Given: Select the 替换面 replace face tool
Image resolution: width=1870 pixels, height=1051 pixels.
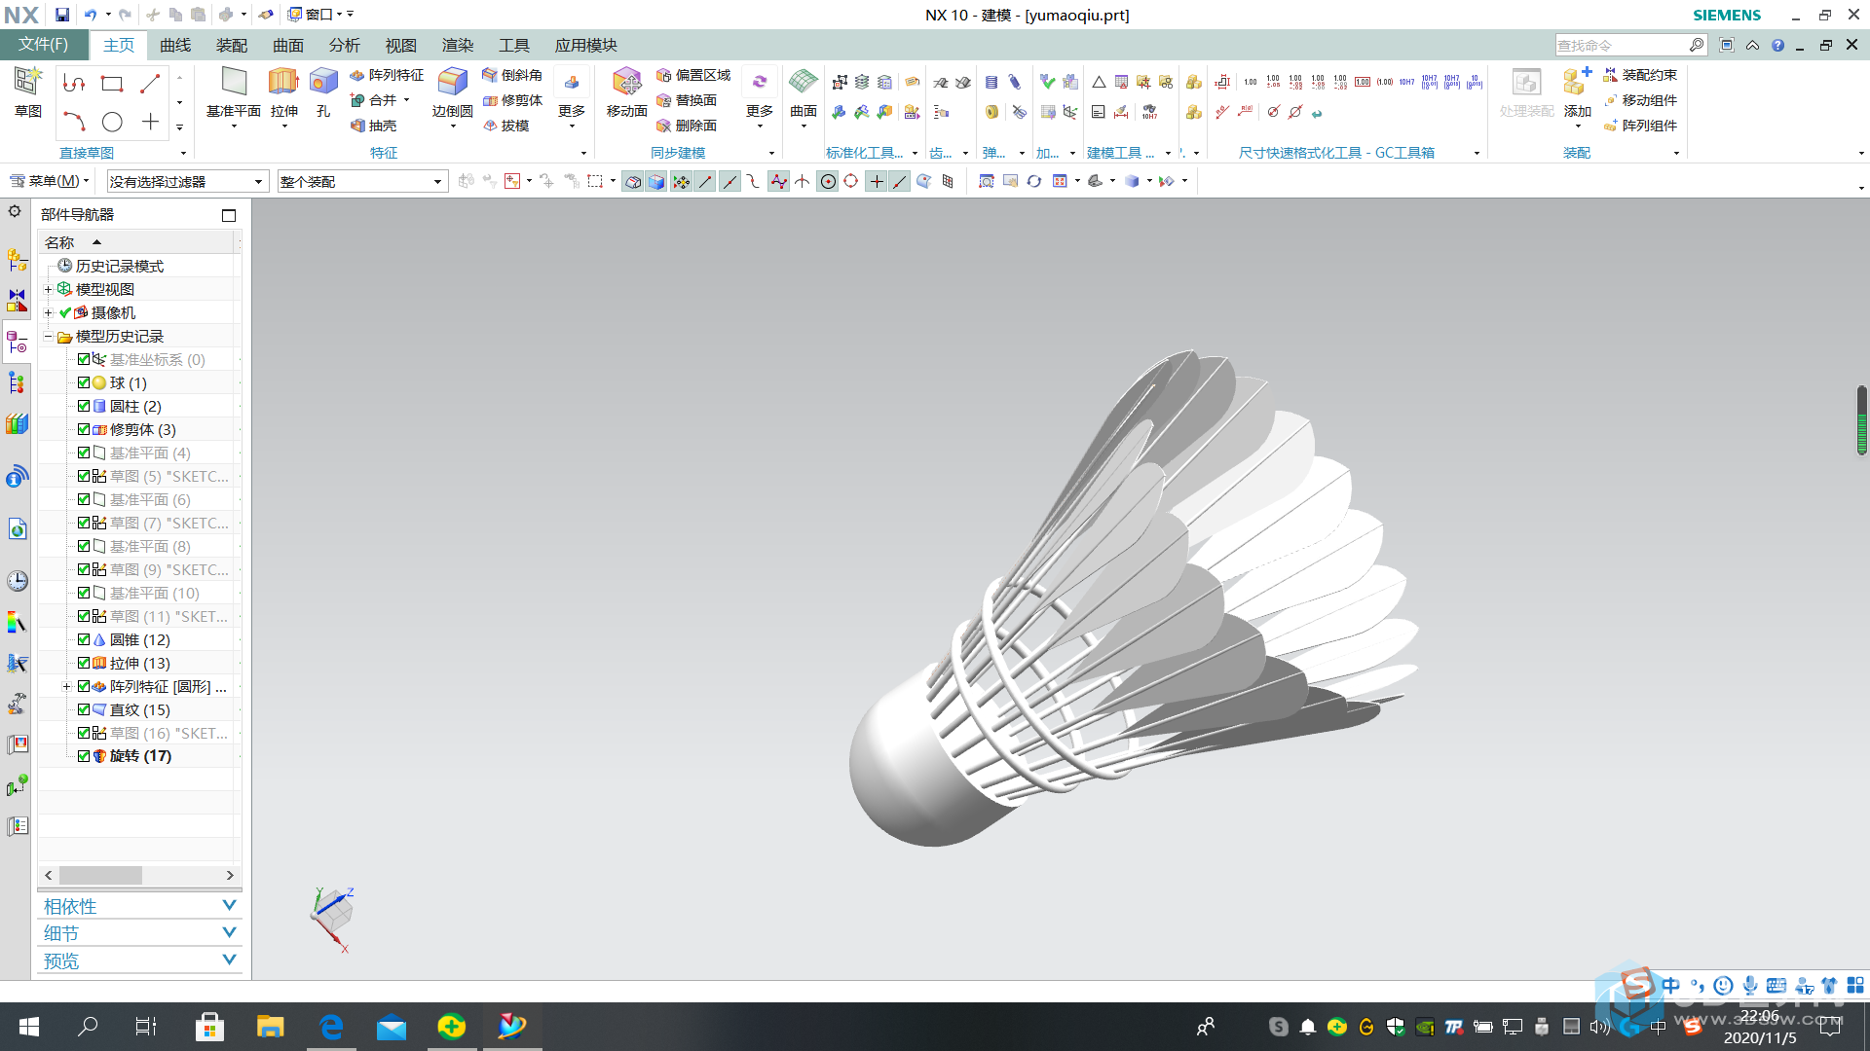Looking at the screenshot, I should point(687,100).
